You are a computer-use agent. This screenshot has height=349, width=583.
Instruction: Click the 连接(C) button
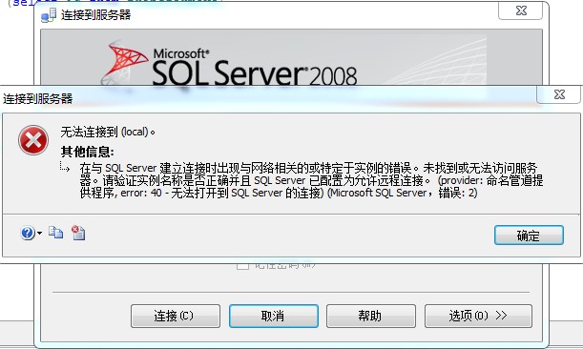(176, 316)
